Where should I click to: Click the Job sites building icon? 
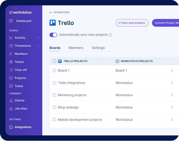11,108
